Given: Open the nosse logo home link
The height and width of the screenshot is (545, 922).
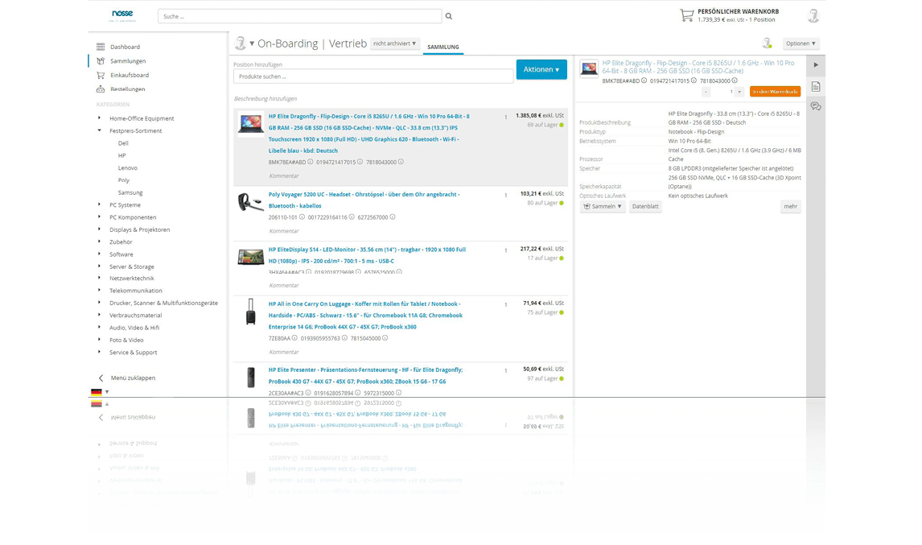Looking at the screenshot, I should click(x=122, y=15).
